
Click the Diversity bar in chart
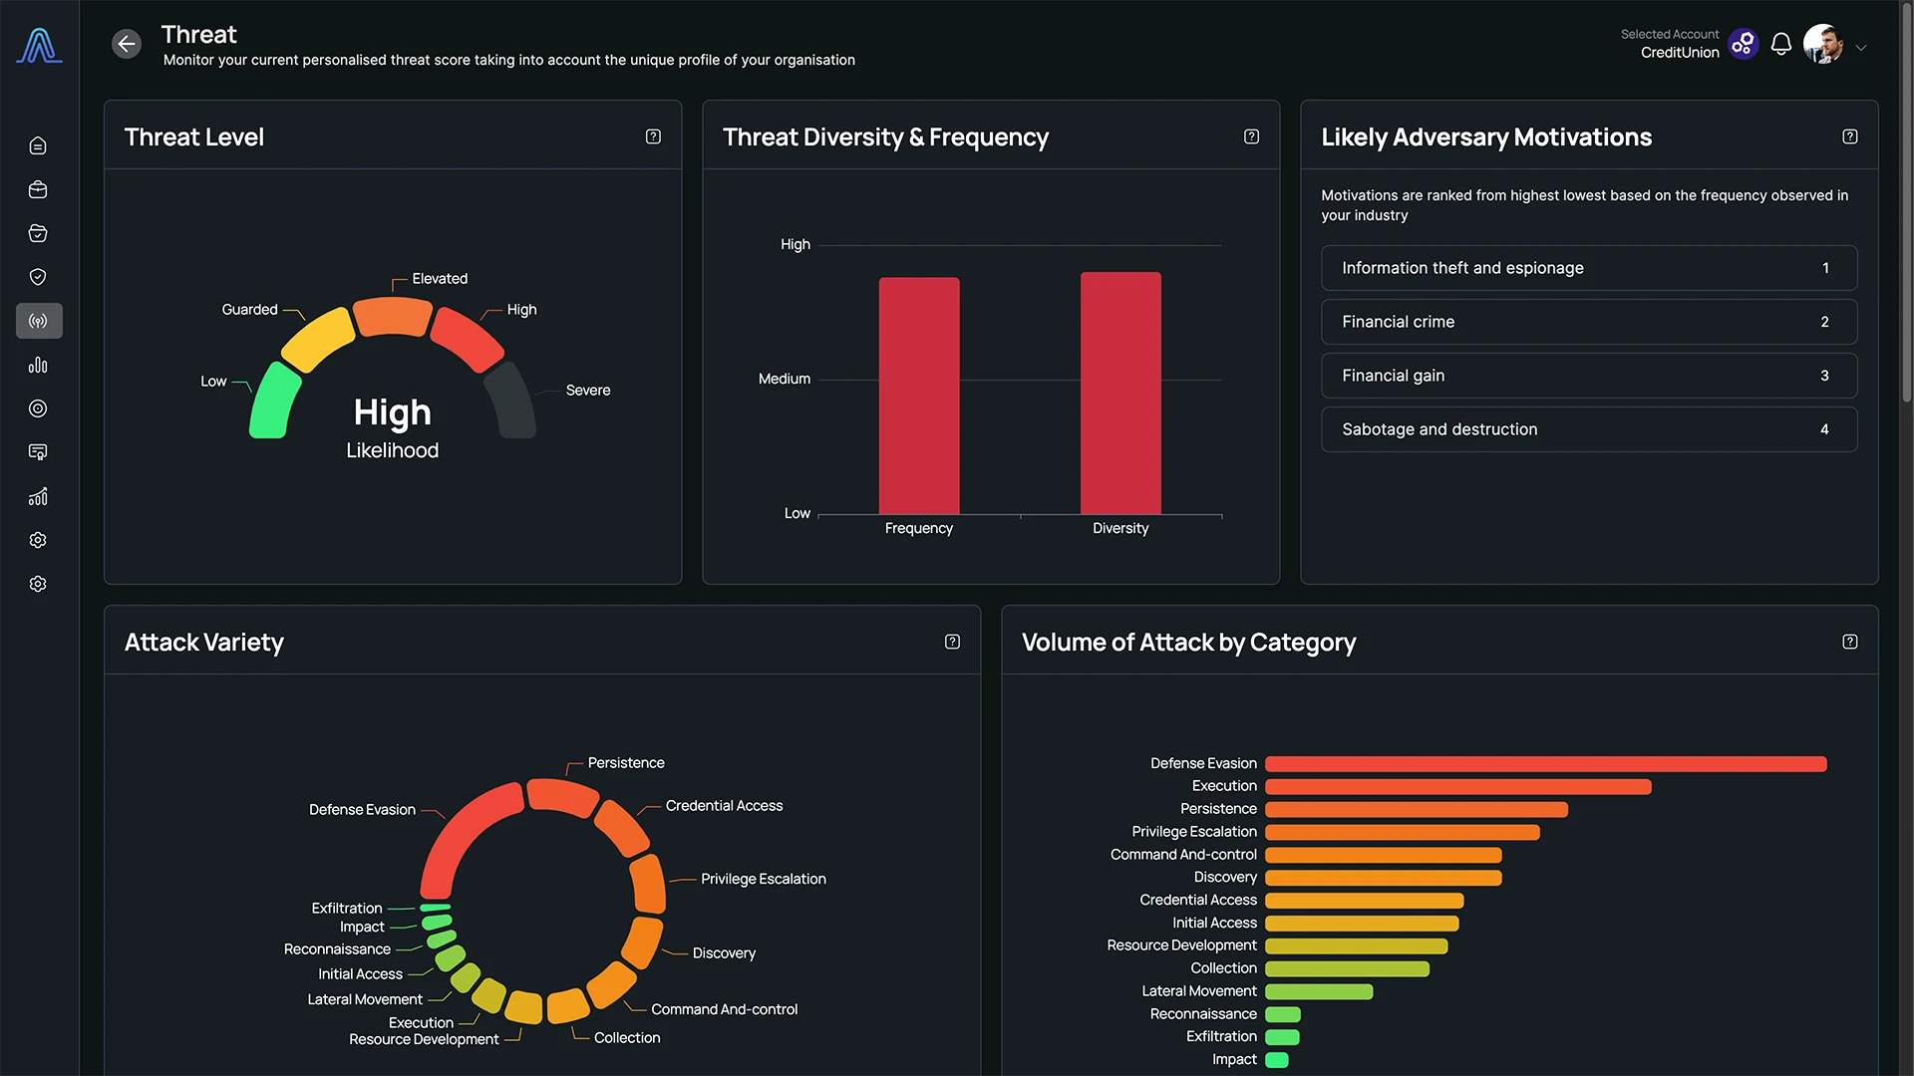1120,393
